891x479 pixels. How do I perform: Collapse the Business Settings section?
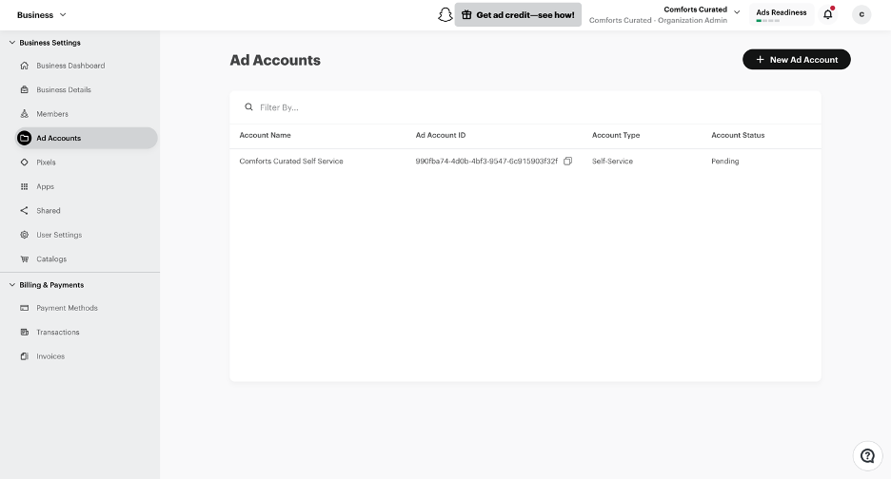pos(12,43)
